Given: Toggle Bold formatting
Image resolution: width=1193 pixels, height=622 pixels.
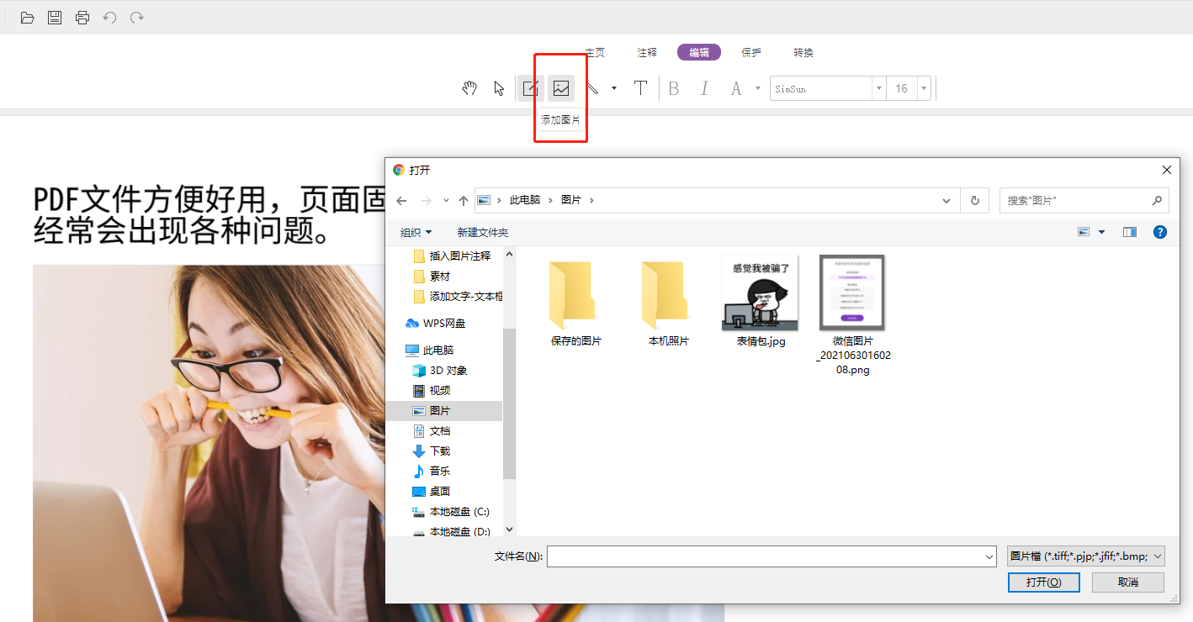Looking at the screenshot, I should [674, 87].
